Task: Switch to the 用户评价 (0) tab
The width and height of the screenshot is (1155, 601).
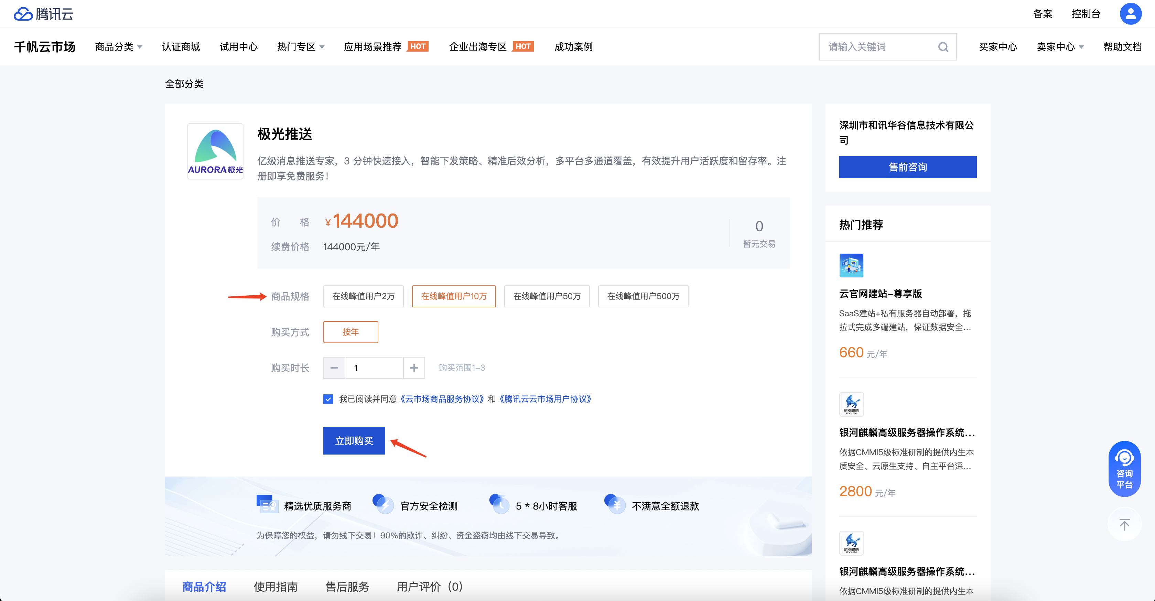Action: 430,587
